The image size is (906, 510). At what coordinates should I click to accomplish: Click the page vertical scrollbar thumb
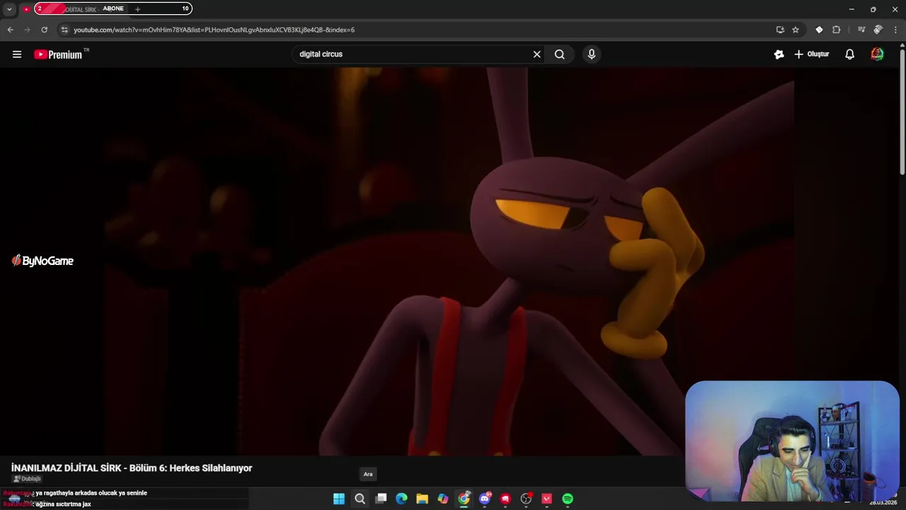point(902,113)
